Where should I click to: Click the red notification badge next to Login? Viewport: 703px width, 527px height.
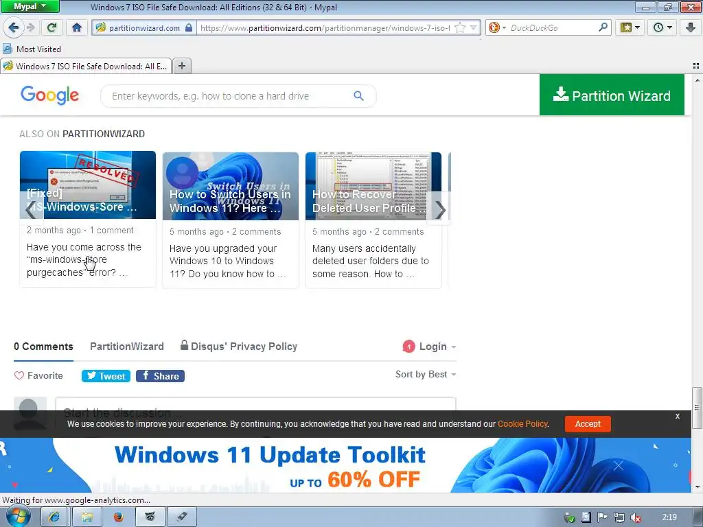coord(408,347)
